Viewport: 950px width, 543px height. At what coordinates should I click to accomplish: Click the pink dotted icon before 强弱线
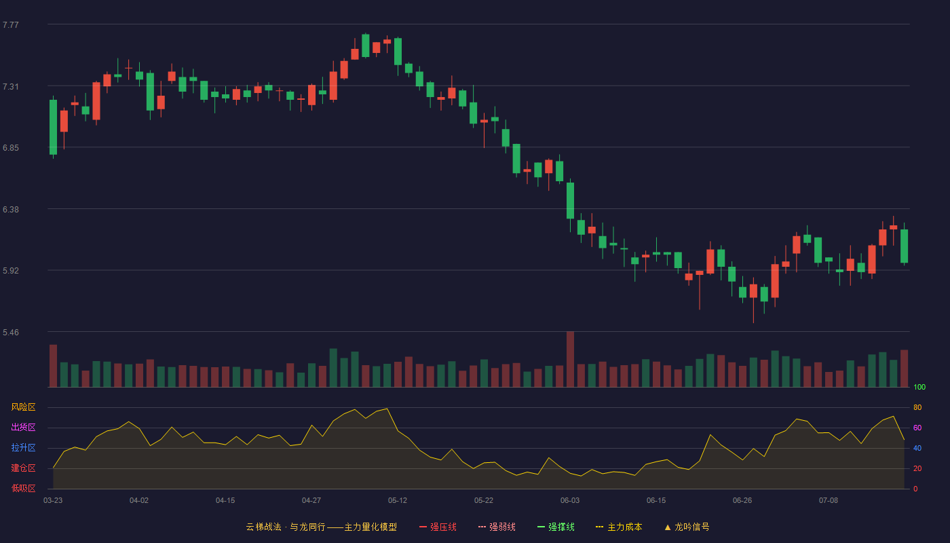point(482,527)
